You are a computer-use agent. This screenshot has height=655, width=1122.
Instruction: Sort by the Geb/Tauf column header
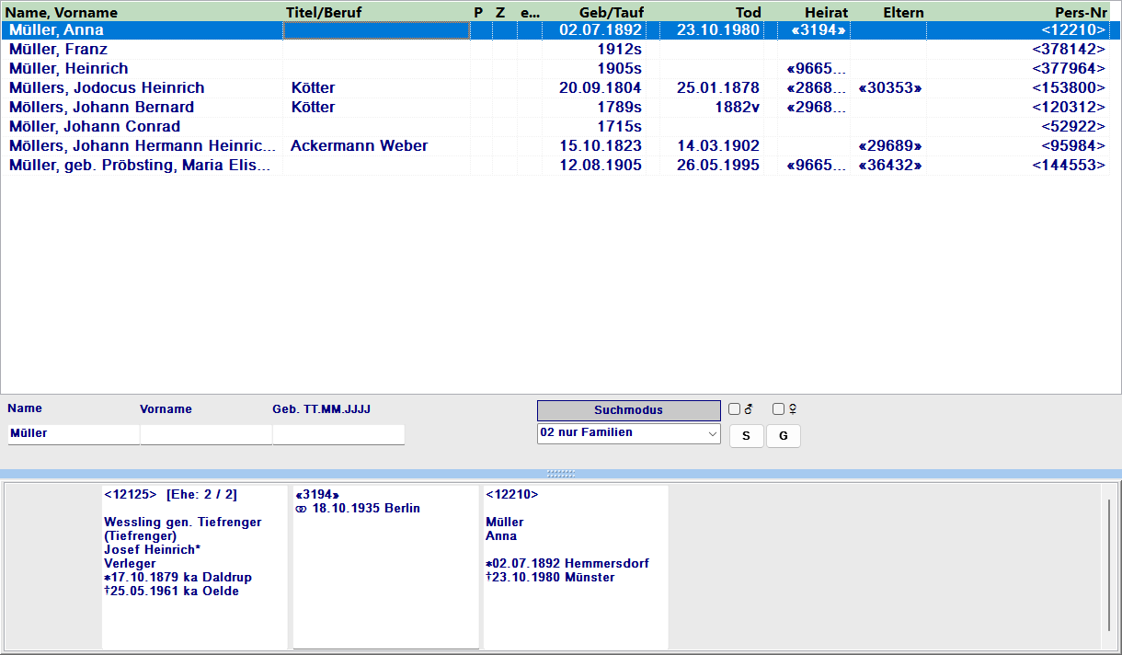(x=612, y=12)
